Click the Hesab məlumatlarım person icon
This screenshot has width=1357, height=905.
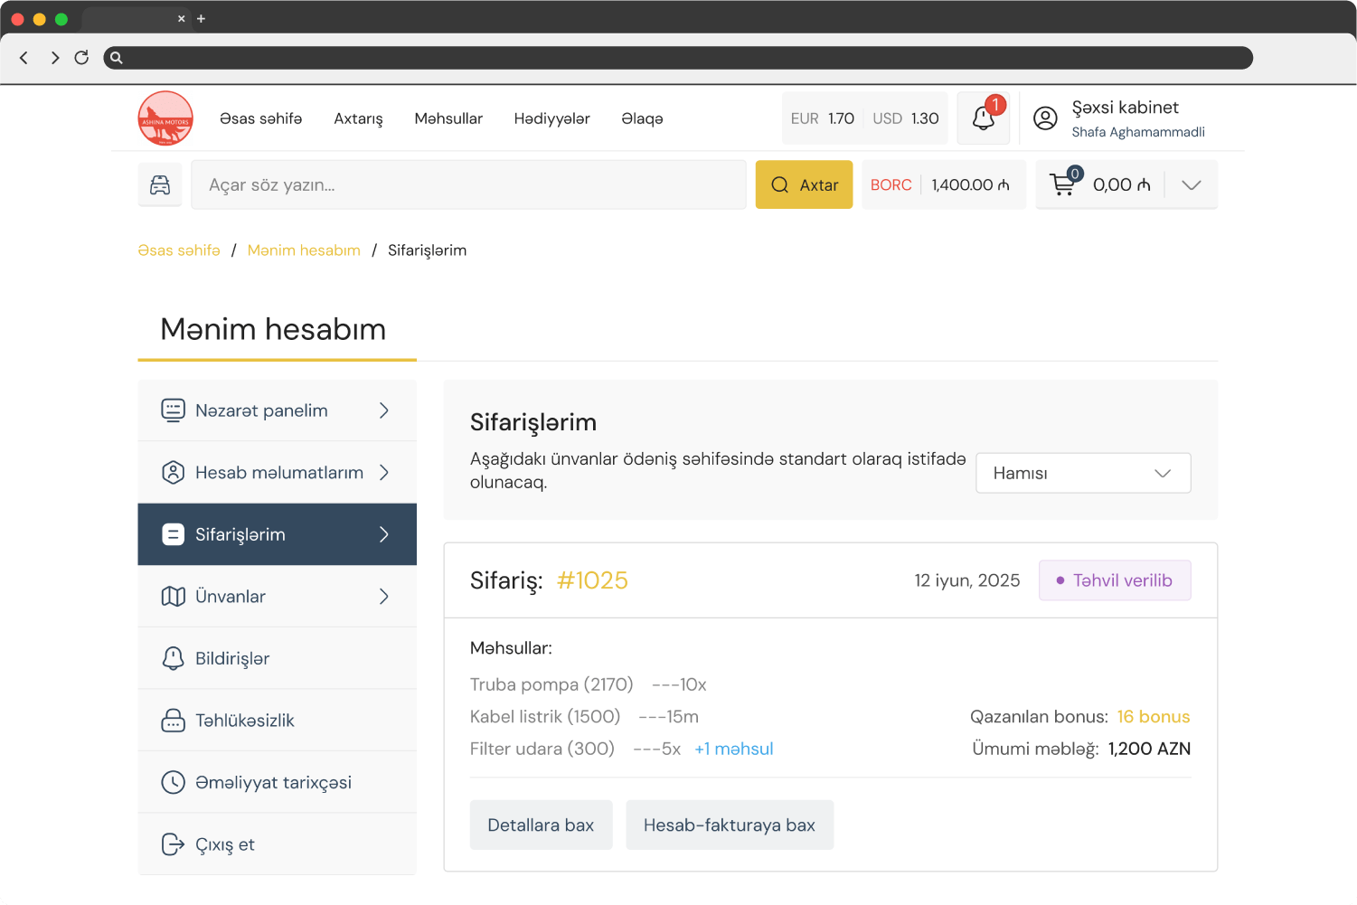[173, 472]
